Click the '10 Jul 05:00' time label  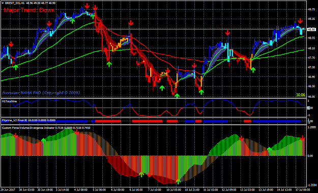pos(174,190)
